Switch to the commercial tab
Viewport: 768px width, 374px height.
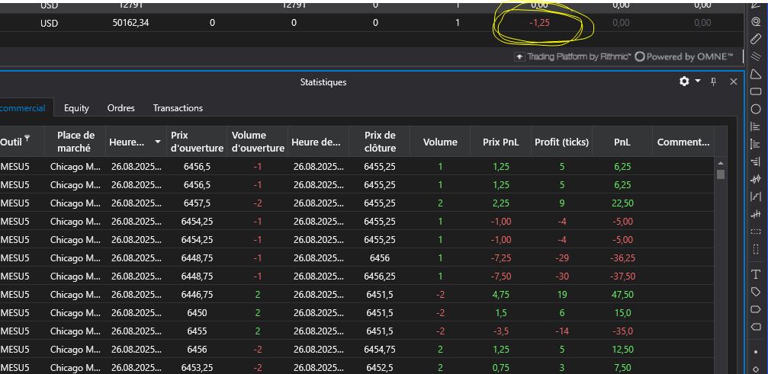click(23, 108)
